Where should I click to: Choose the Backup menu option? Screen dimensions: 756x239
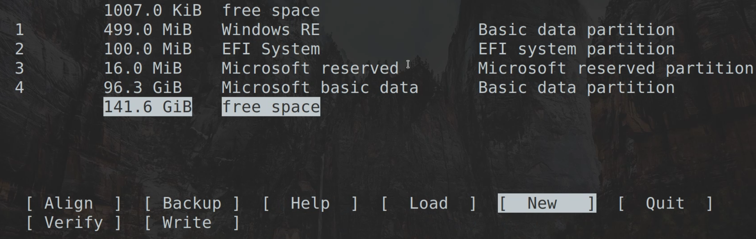[192, 204]
